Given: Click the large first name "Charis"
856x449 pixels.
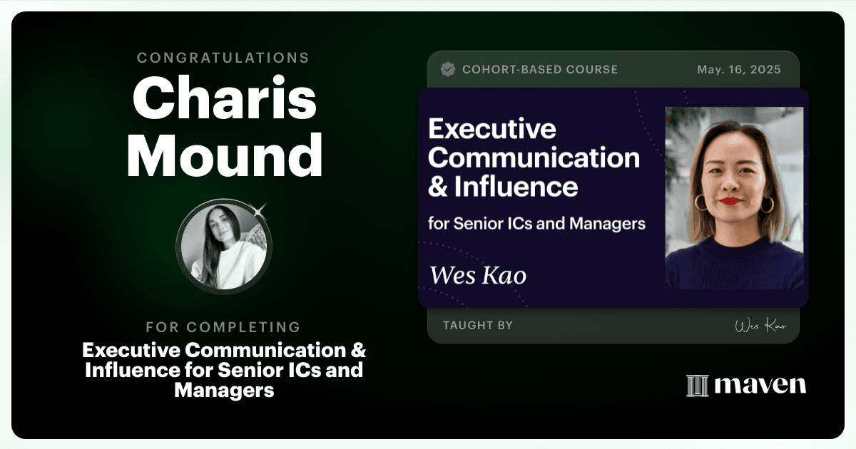Looking at the screenshot, I should pyautogui.click(x=224, y=99).
